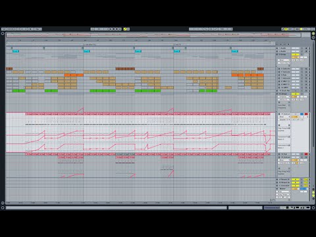
Task: Open Mixer device chooser under 3 Group
Action: pos(284,60)
